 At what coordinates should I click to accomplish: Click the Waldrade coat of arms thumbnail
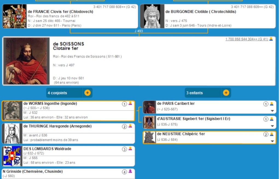(x=12, y=156)
